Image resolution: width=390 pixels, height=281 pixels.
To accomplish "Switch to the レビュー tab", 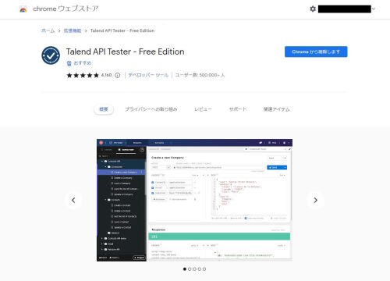I will (x=203, y=109).
